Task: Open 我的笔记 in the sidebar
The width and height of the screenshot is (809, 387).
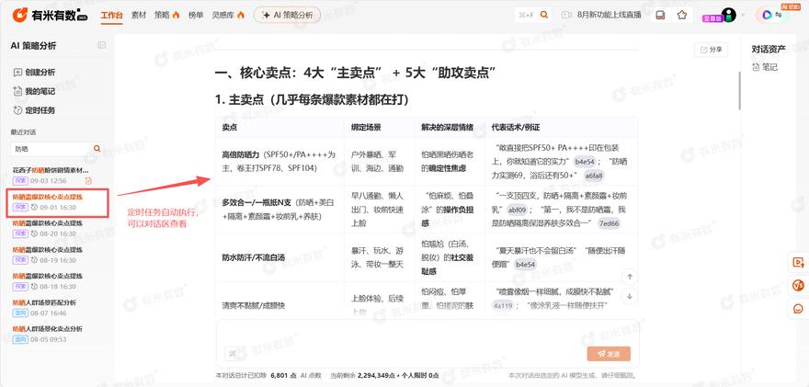Action: point(34,91)
